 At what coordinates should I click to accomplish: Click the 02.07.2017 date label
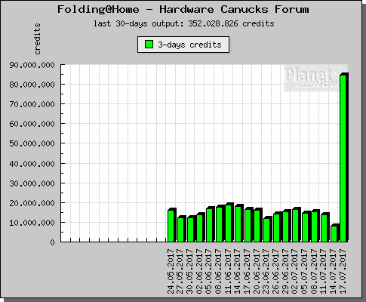295,272
